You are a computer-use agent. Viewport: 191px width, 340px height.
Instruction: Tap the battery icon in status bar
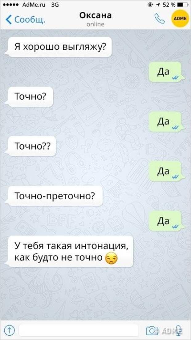(x=183, y=5)
